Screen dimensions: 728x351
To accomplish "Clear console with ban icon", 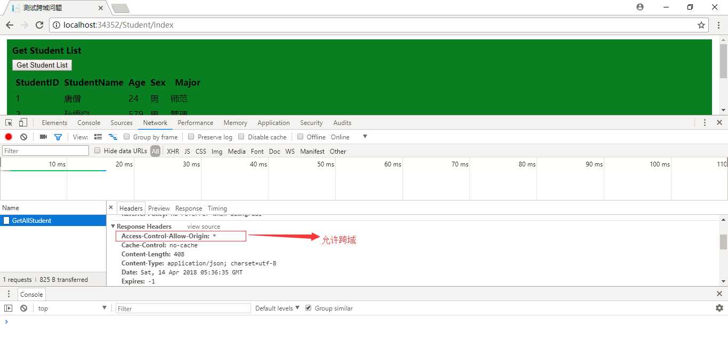I will (x=23, y=308).
